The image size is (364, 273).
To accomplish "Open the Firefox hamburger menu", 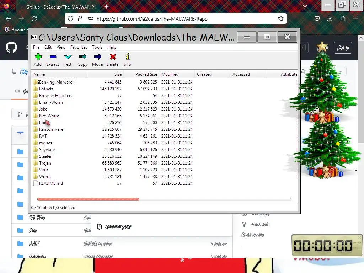I will click(x=355, y=18).
